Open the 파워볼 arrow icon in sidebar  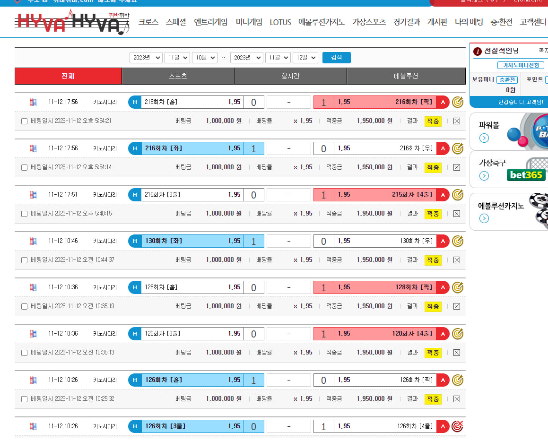484,138
